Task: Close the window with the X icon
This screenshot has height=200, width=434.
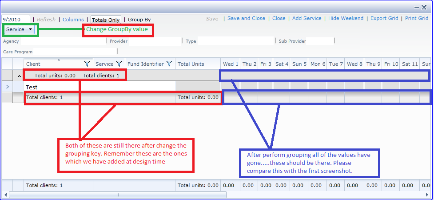Action: point(424,8)
